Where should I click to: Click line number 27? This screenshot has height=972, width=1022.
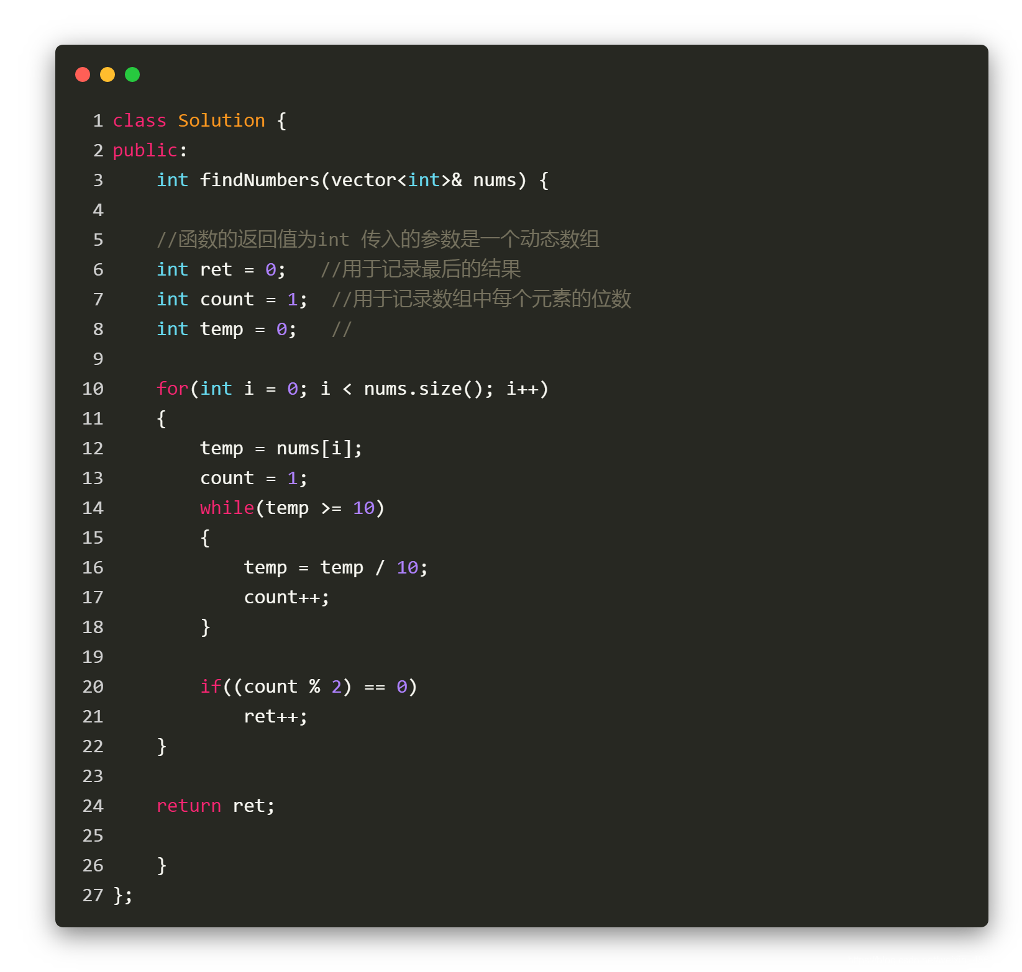[93, 895]
